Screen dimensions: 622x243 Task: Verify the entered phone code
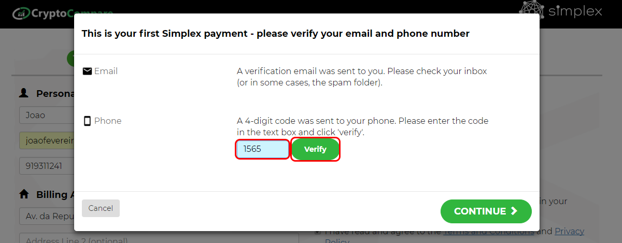tap(315, 149)
